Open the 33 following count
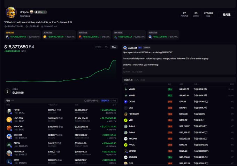 coord(196,14)
